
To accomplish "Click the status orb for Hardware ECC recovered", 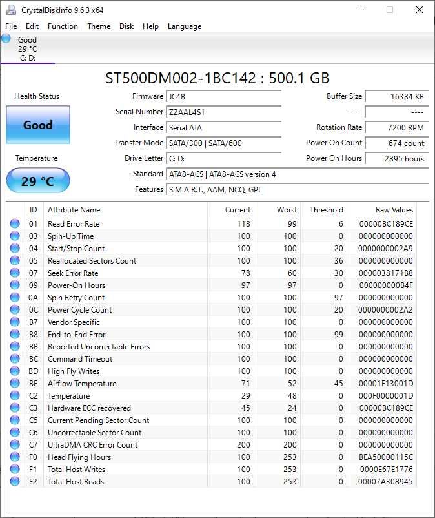I will click(15, 408).
